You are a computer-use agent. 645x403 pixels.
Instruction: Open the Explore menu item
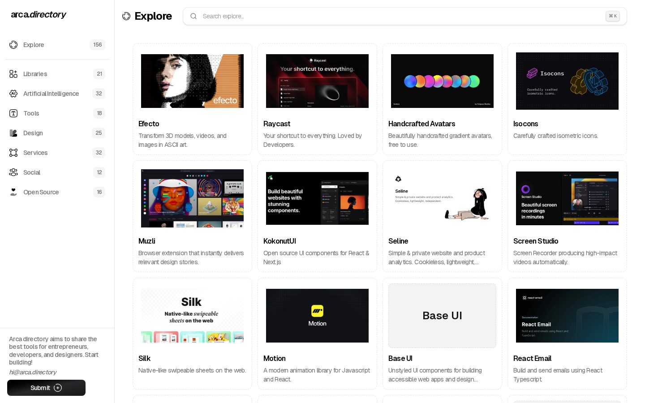(x=57, y=45)
